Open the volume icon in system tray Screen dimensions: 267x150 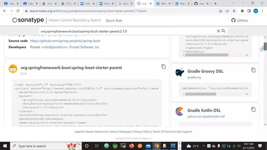[x=239, y=146]
